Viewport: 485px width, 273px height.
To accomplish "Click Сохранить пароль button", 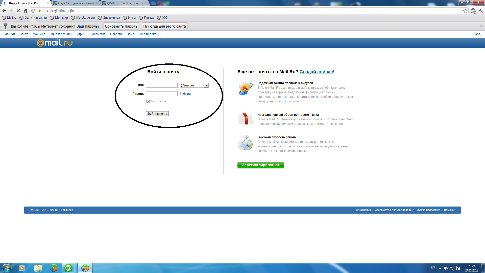I will click(x=121, y=26).
